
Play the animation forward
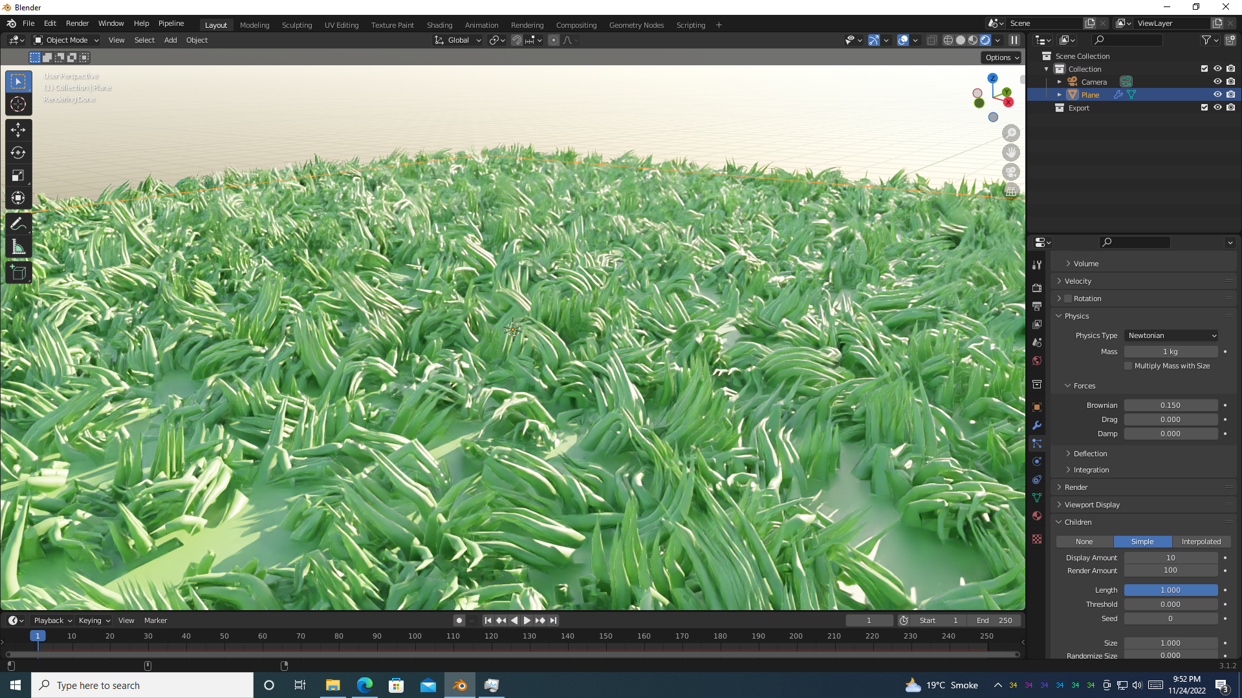527,620
